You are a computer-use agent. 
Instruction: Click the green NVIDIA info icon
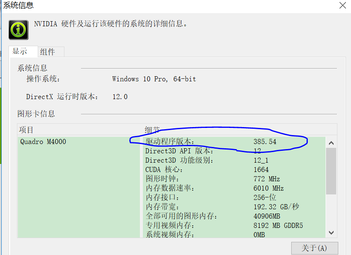tap(18, 30)
